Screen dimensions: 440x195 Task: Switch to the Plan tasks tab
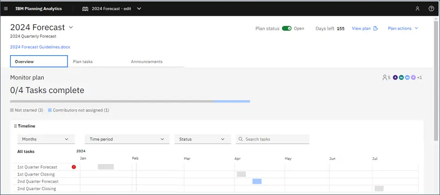pyautogui.click(x=83, y=62)
